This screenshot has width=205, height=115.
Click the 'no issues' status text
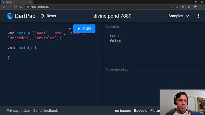123,111
